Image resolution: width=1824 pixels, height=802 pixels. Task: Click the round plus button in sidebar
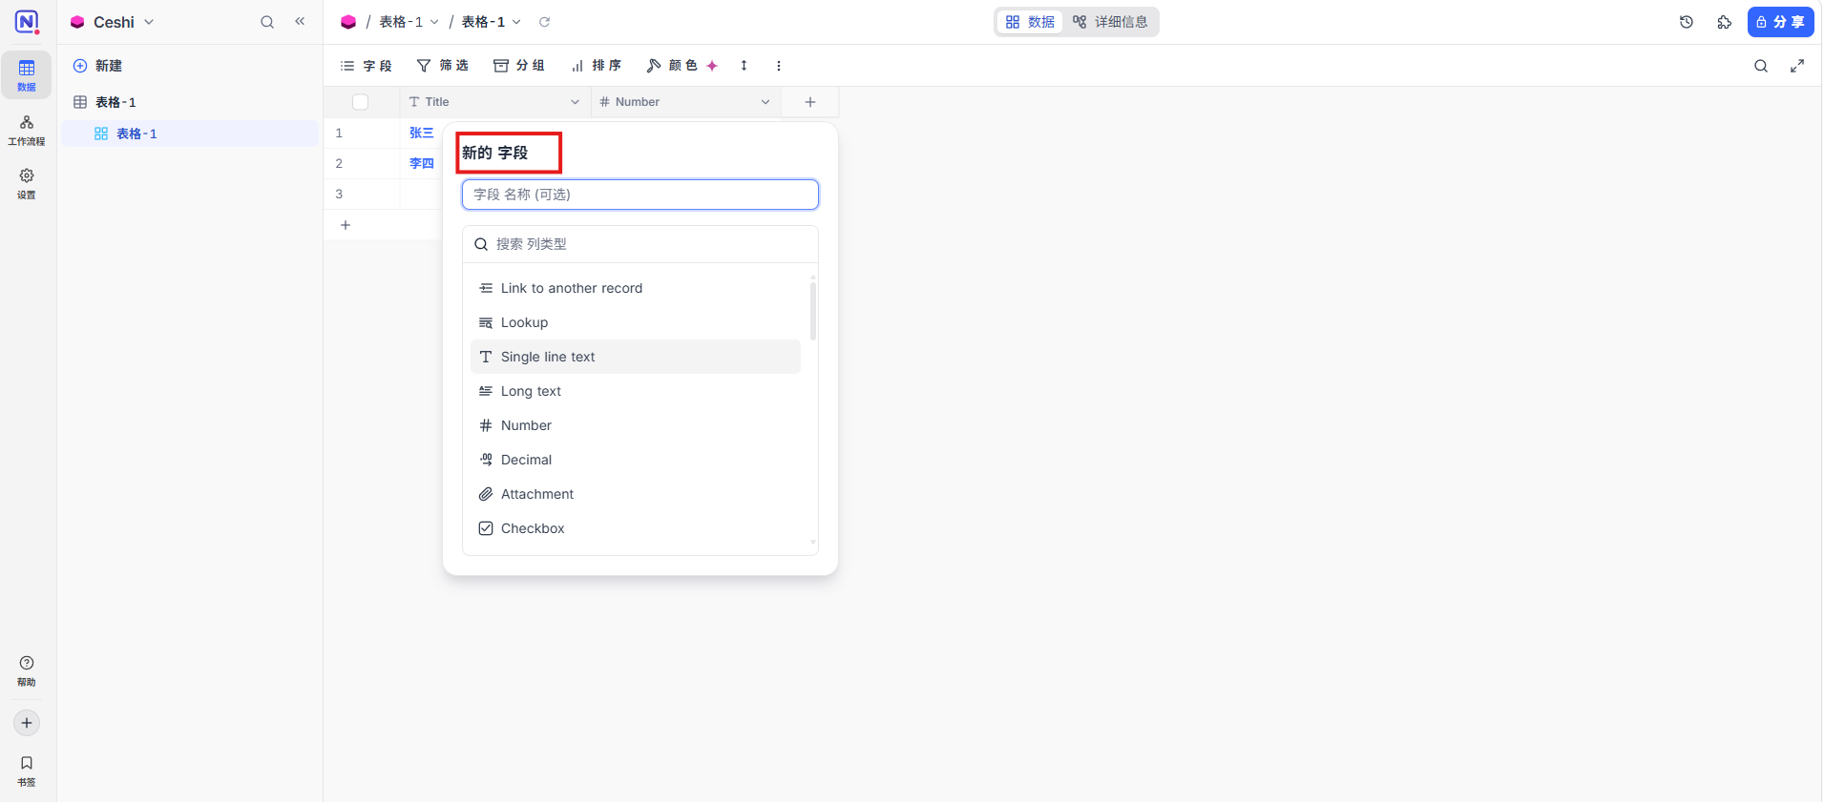click(x=27, y=723)
